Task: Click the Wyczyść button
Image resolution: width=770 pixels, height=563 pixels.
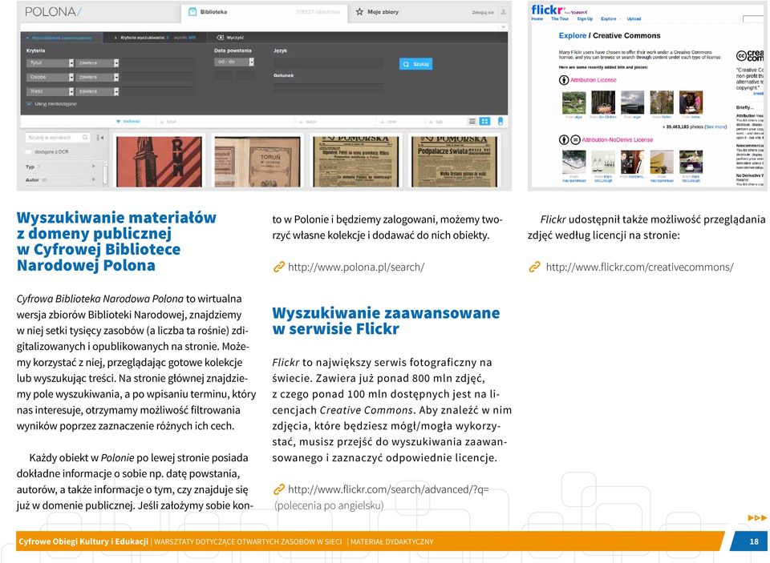Action: point(230,38)
